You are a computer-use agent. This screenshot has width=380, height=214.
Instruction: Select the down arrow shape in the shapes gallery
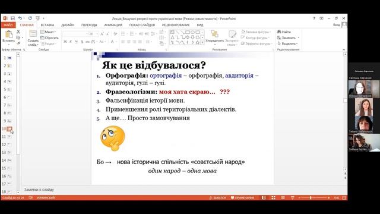click(x=192, y=37)
